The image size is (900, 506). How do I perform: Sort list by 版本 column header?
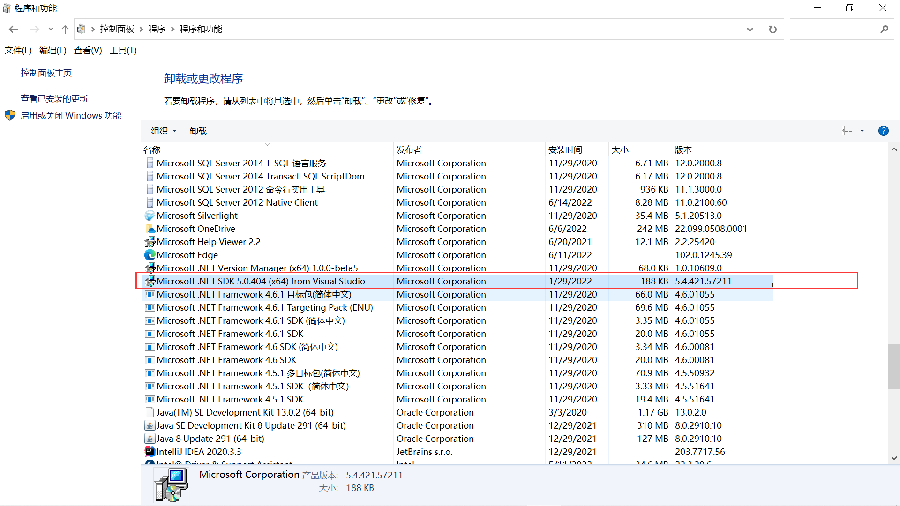(x=722, y=149)
